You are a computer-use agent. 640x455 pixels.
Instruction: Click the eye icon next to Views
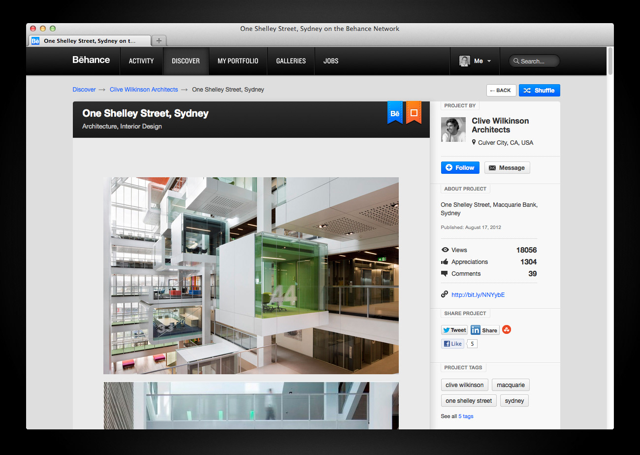coord(445,250)
